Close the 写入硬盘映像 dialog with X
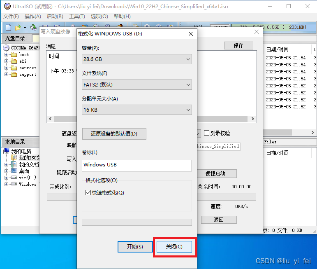This screenshot has height=269, width=317. 257,32
